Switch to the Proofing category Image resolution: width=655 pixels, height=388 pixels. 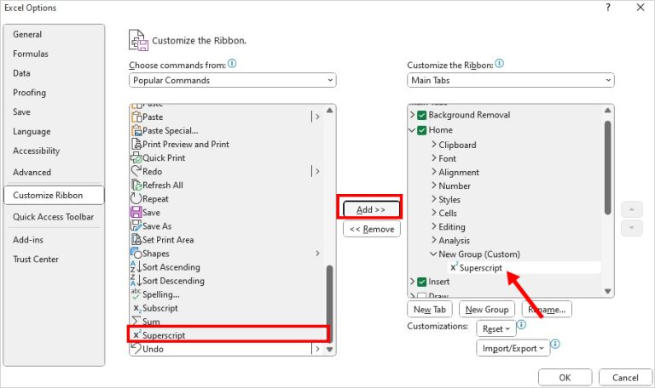[30, 93]
